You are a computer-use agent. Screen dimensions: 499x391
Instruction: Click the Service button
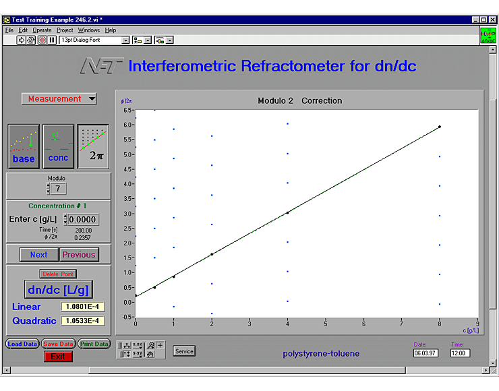(184, 351)
